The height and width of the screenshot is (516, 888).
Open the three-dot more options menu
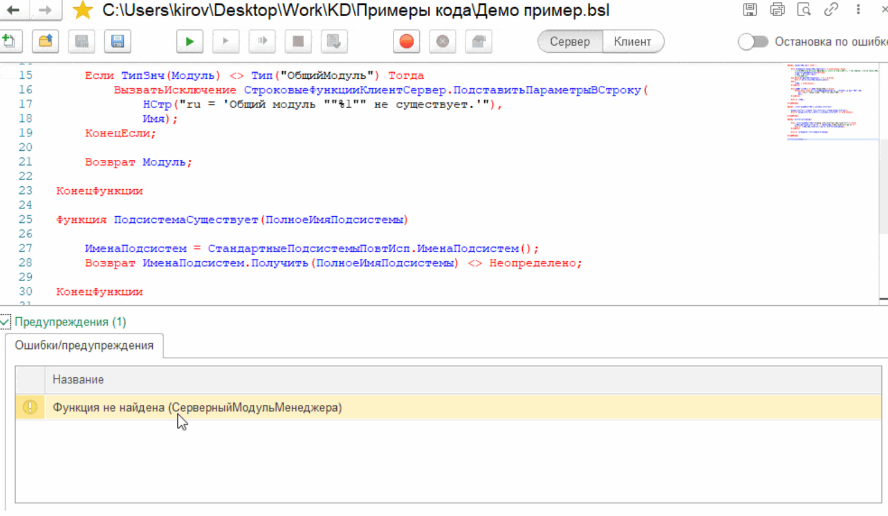click(x=858, y=10)
